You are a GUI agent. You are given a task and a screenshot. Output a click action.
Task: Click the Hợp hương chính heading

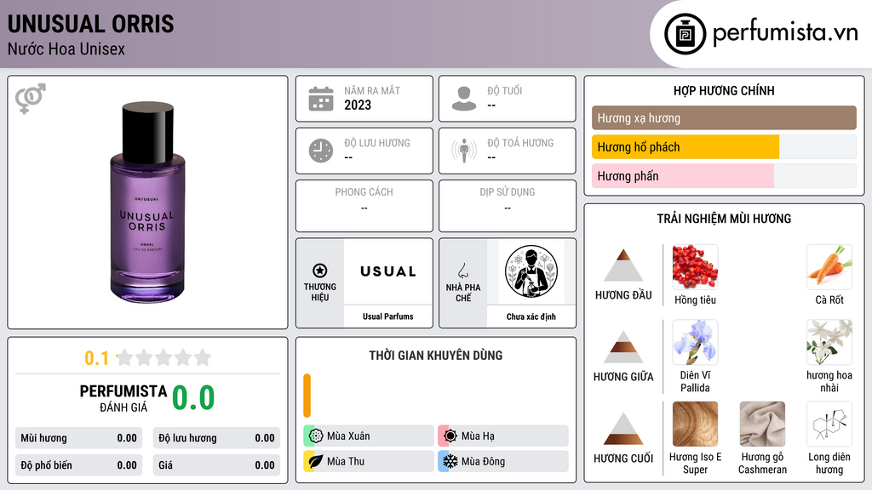click(724, 90)
